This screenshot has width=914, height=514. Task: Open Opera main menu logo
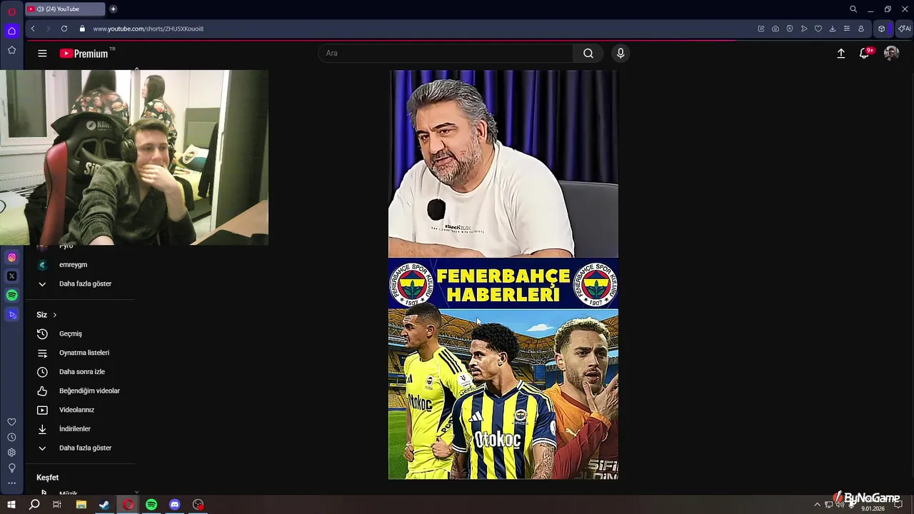[x=11, y=11]
